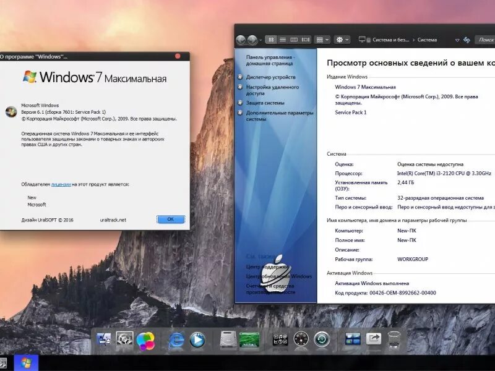Select "Service Pack 1" in the System window

tap(351, 113)
